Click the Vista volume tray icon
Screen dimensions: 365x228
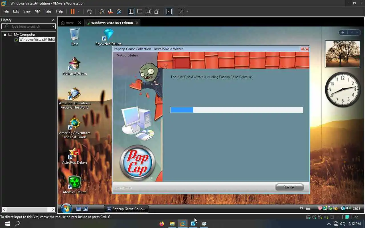[349, 208]
